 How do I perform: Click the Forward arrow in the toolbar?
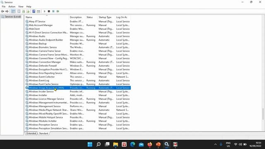[x=7, y=11]
